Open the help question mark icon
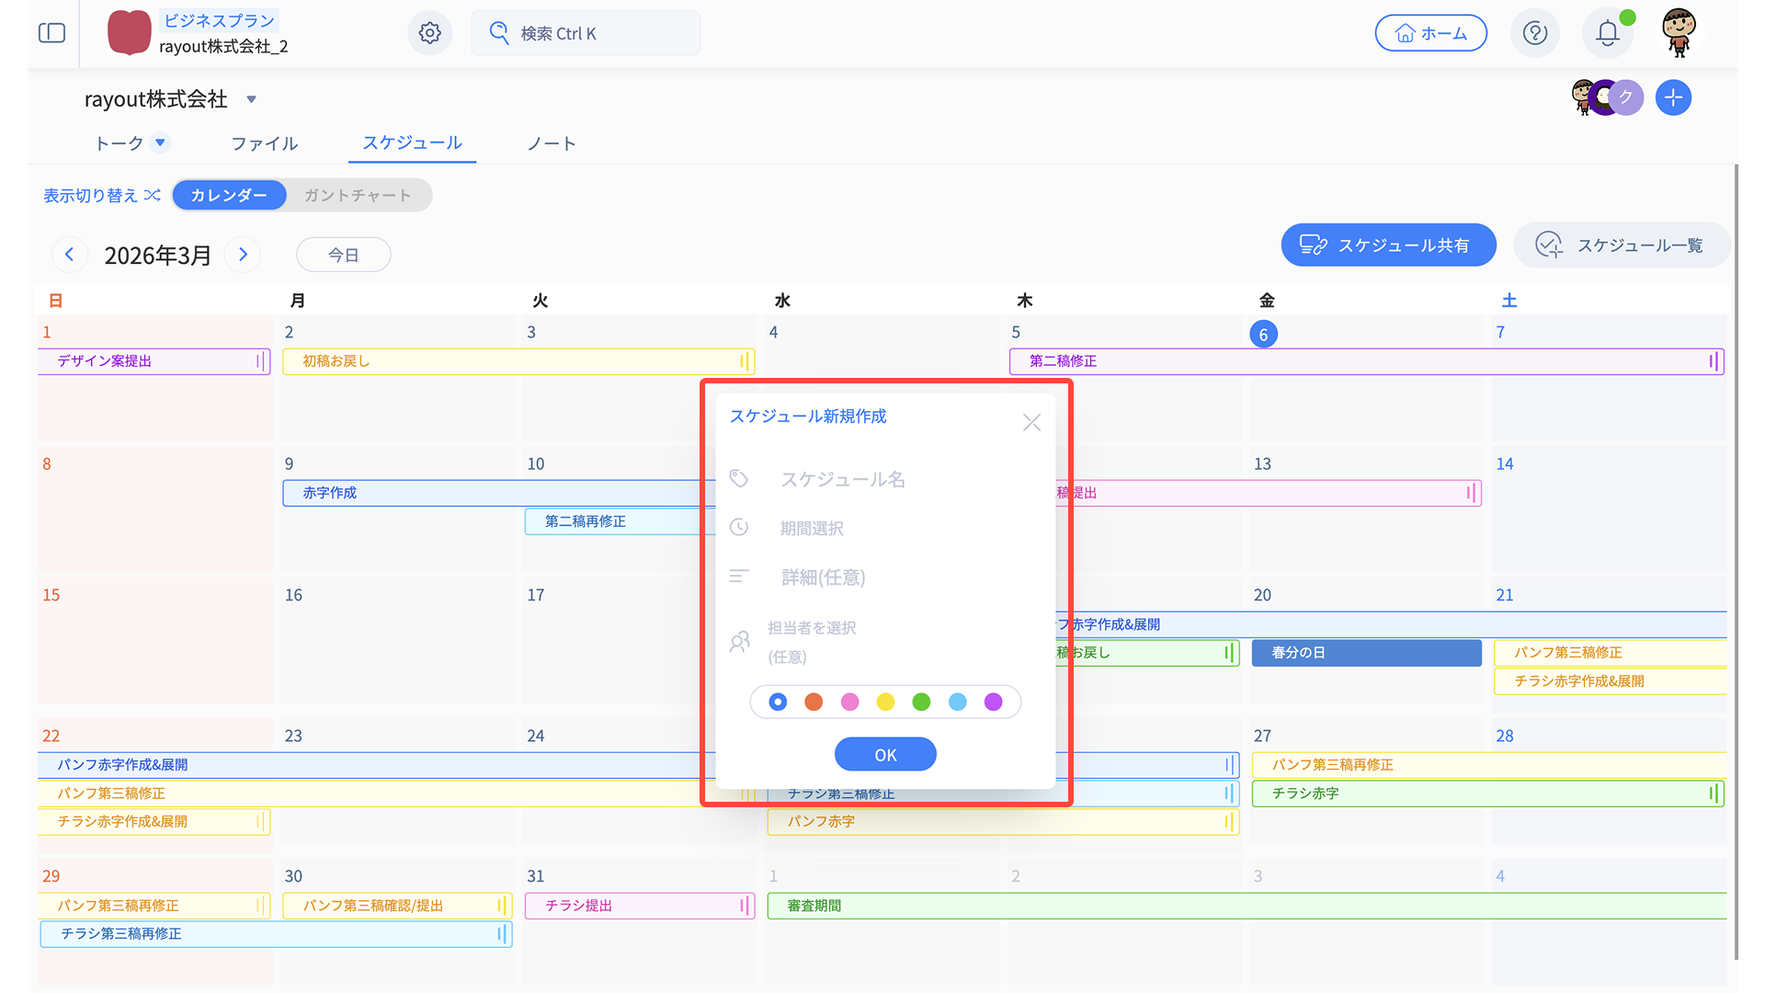The height and width of the screenshot is (993, 1765). (x=1534, y=33)
